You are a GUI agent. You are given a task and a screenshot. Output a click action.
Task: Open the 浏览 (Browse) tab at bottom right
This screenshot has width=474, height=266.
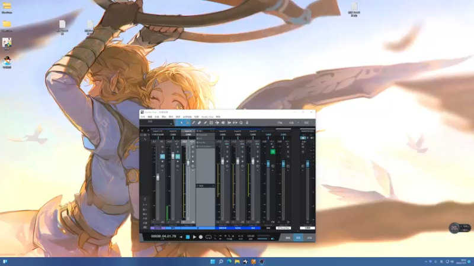pos(309,238)
